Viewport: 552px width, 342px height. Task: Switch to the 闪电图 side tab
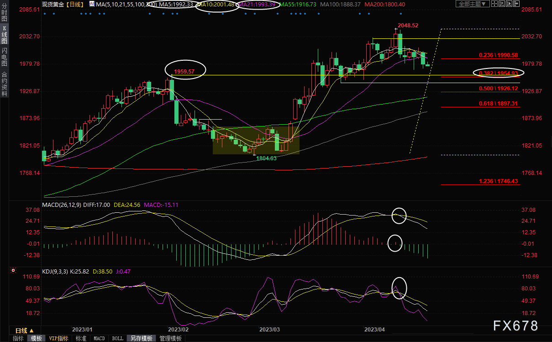(5, 57)
